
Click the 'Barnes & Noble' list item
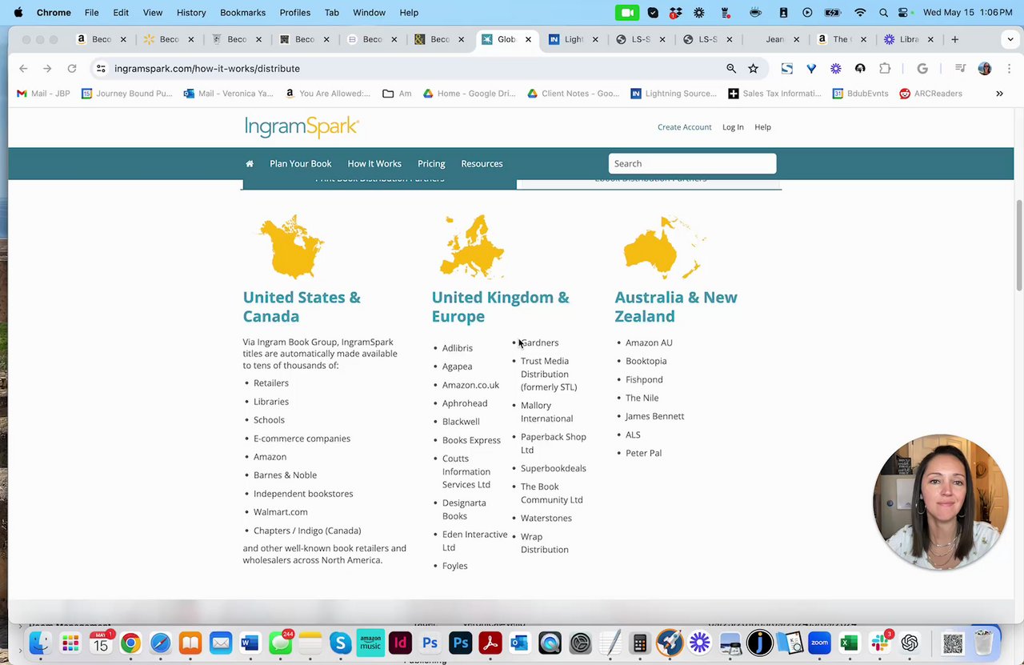click(x=285, y=475)
